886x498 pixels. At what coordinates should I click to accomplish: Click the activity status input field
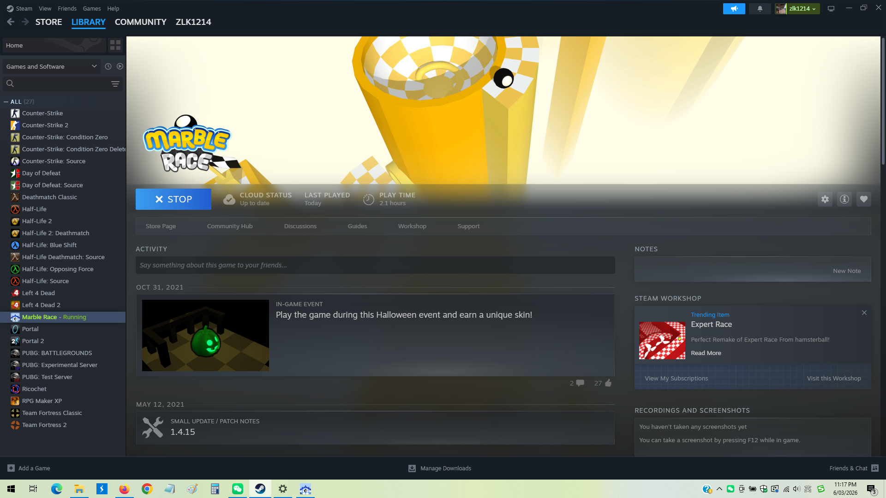click(x=375, y=265)
